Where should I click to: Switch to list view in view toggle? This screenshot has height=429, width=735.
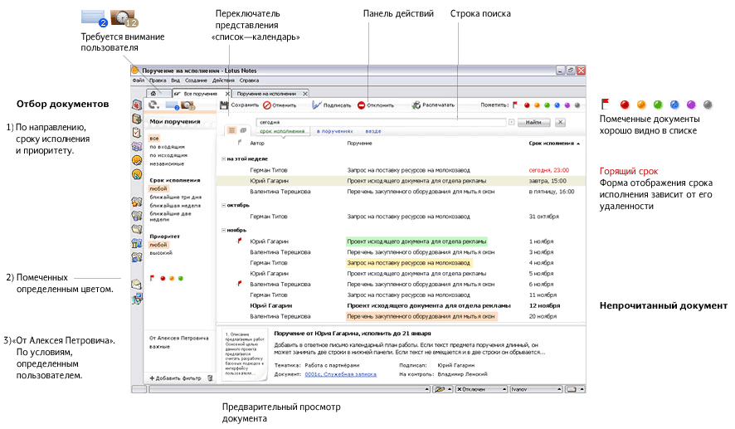coord(232,131)
